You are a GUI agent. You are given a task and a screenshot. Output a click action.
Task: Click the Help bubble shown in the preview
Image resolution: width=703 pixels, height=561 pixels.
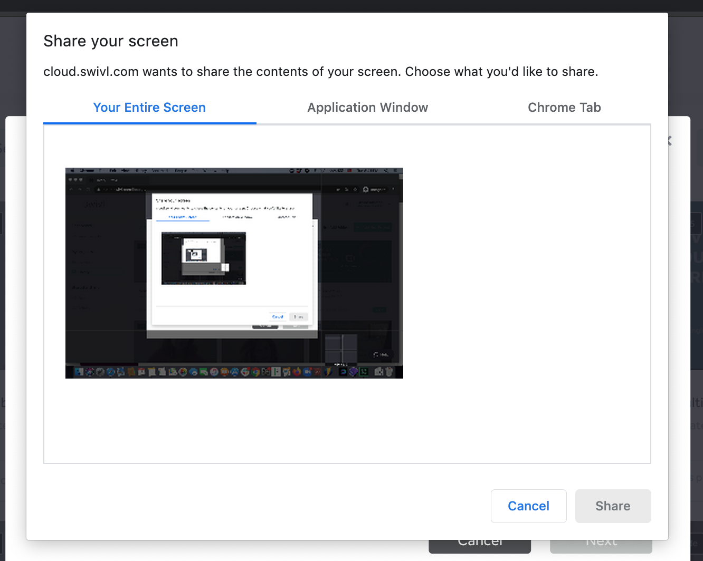point(381,354)
